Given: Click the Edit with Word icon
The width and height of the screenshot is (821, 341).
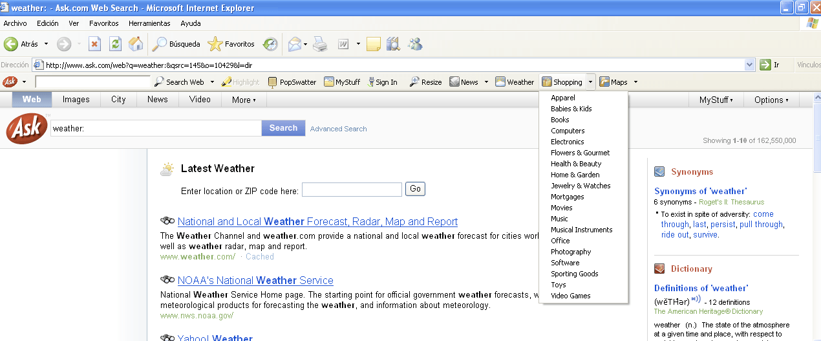Looking at the screenshot, I should click(x=343, y=44).
